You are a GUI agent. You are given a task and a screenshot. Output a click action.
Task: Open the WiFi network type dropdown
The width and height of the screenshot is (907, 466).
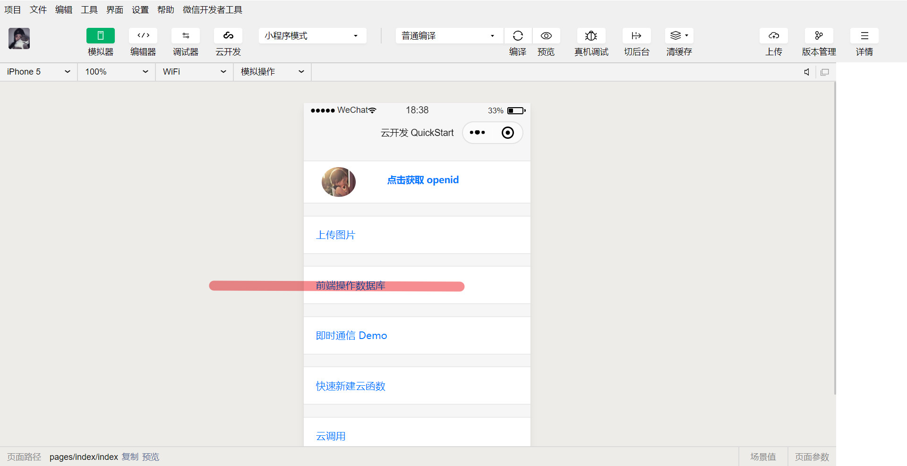[x=195, y=72]
